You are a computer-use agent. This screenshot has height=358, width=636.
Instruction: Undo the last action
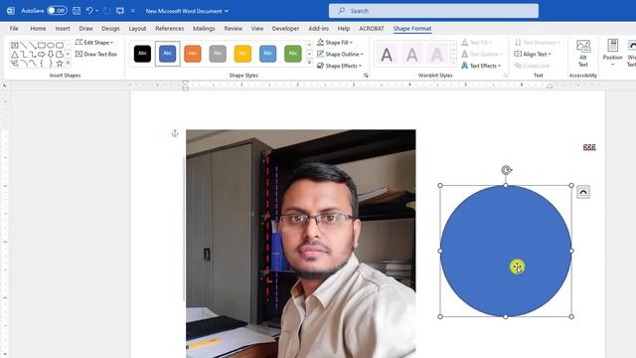(x=89, y=11)
